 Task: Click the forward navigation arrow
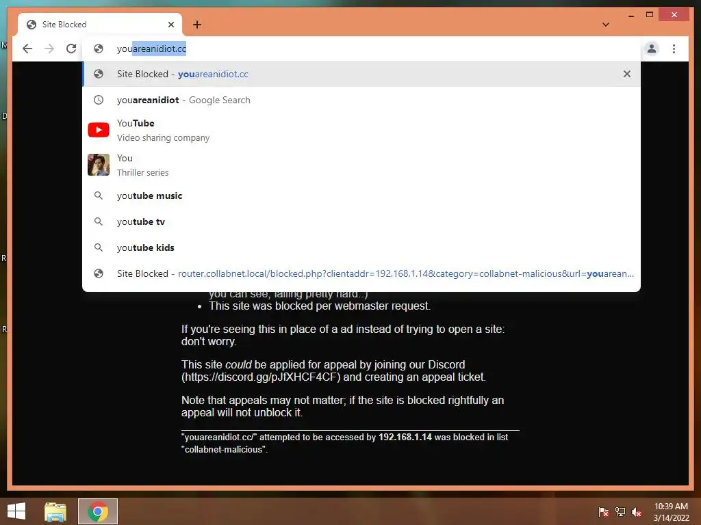[49, 49]
